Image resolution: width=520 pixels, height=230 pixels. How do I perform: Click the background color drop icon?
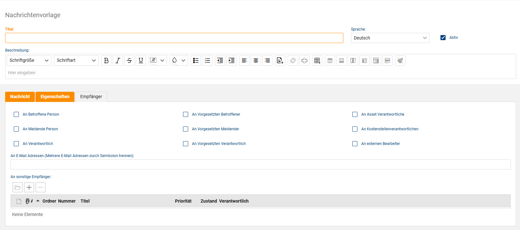point(174,61)
